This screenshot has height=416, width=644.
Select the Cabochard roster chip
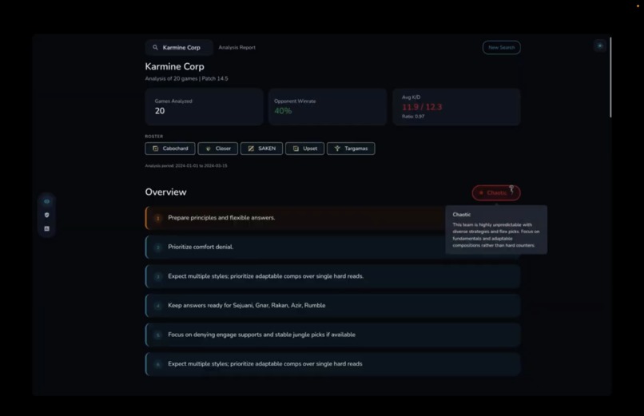pos(170,149)
